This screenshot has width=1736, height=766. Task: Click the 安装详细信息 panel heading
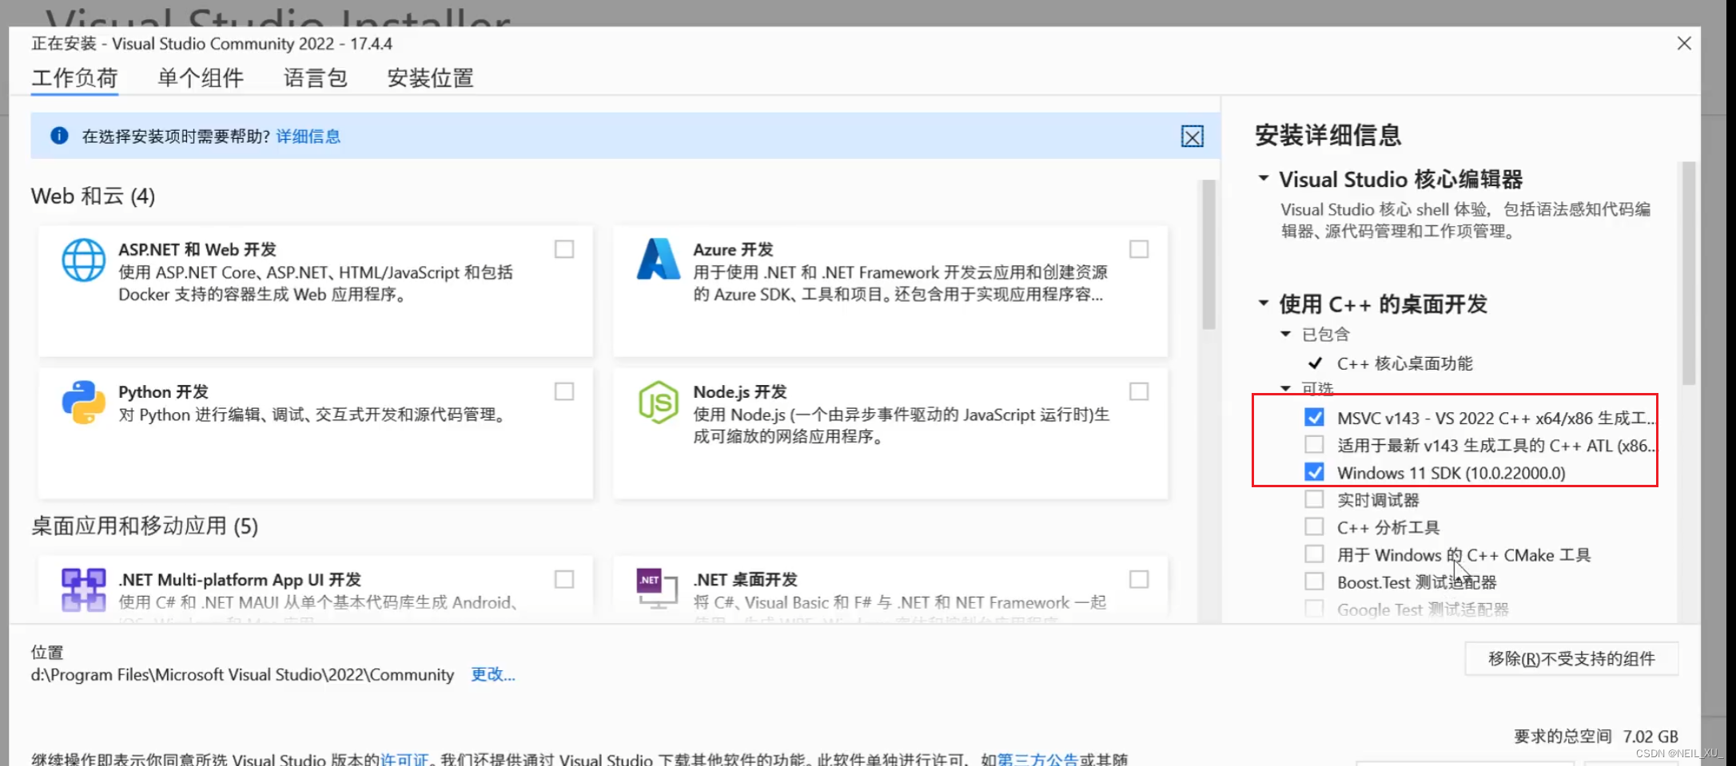pyautogui.click(x=1328, y=136)
